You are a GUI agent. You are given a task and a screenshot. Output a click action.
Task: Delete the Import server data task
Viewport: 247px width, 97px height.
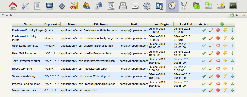218,90
